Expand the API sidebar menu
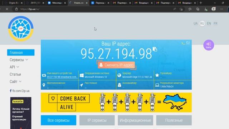Viewport: 229px width, 129px height. pos(14,67)
